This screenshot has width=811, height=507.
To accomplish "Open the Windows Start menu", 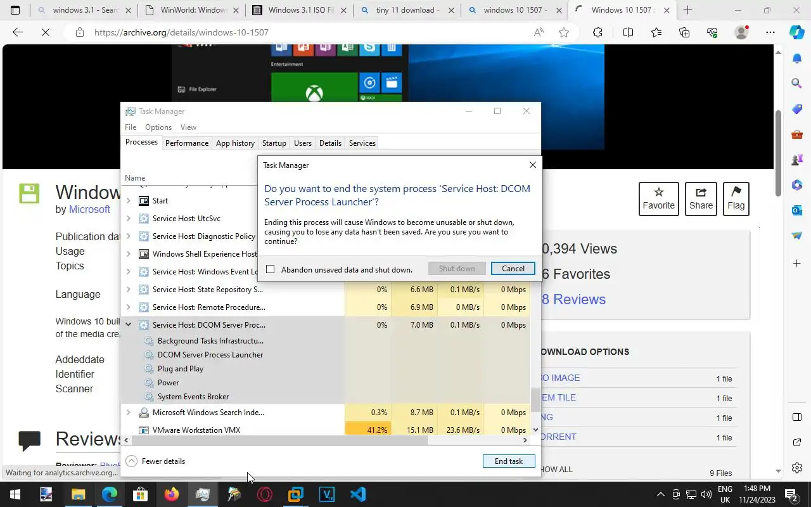I will click(x=15, y=494).
